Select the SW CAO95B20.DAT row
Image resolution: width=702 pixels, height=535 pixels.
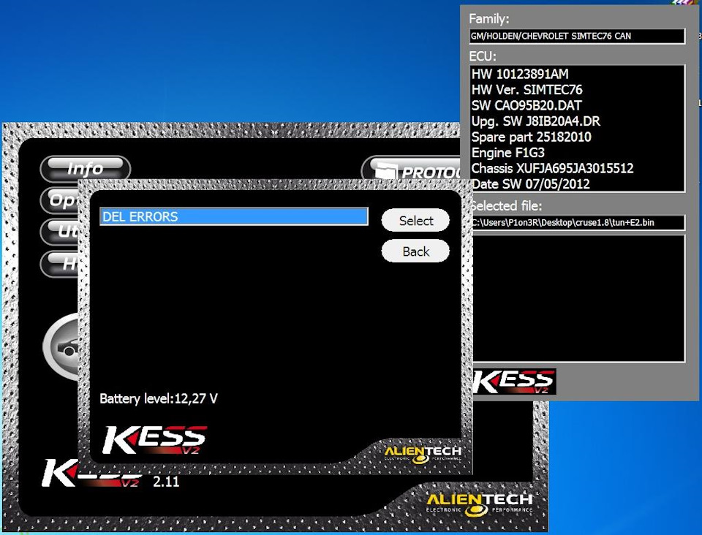(x=577, y=105)
